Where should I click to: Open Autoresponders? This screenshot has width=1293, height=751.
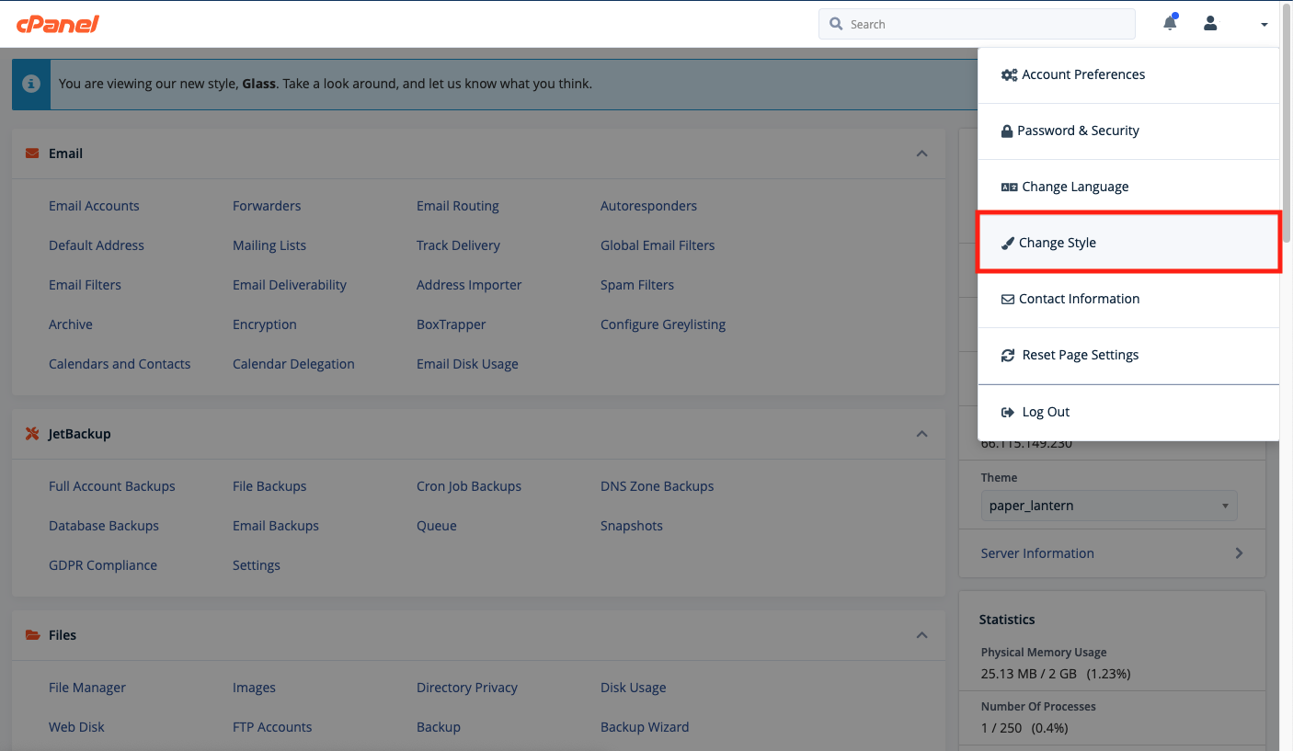coord(648,206)
